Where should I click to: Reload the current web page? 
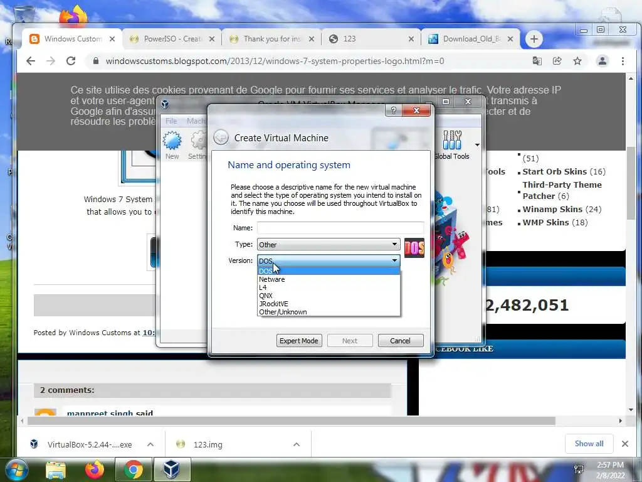(71, 61)
